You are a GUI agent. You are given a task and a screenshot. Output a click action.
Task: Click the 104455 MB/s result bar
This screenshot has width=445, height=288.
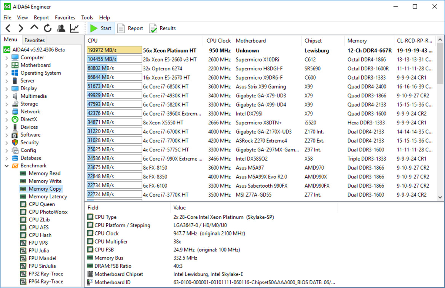pyautogui.click(x=114, y=59)
